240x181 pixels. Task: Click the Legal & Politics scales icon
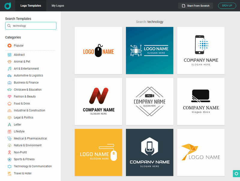click(10, 118)
